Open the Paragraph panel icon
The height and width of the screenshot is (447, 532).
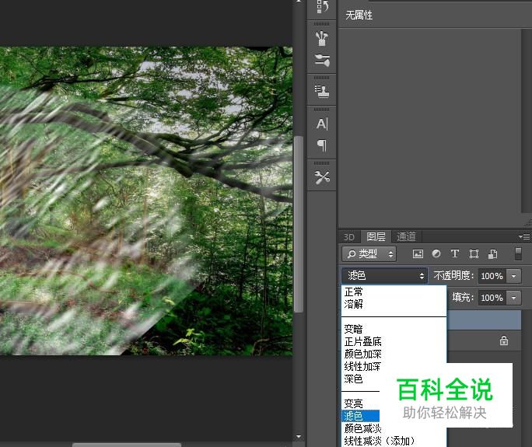(322, 145)
